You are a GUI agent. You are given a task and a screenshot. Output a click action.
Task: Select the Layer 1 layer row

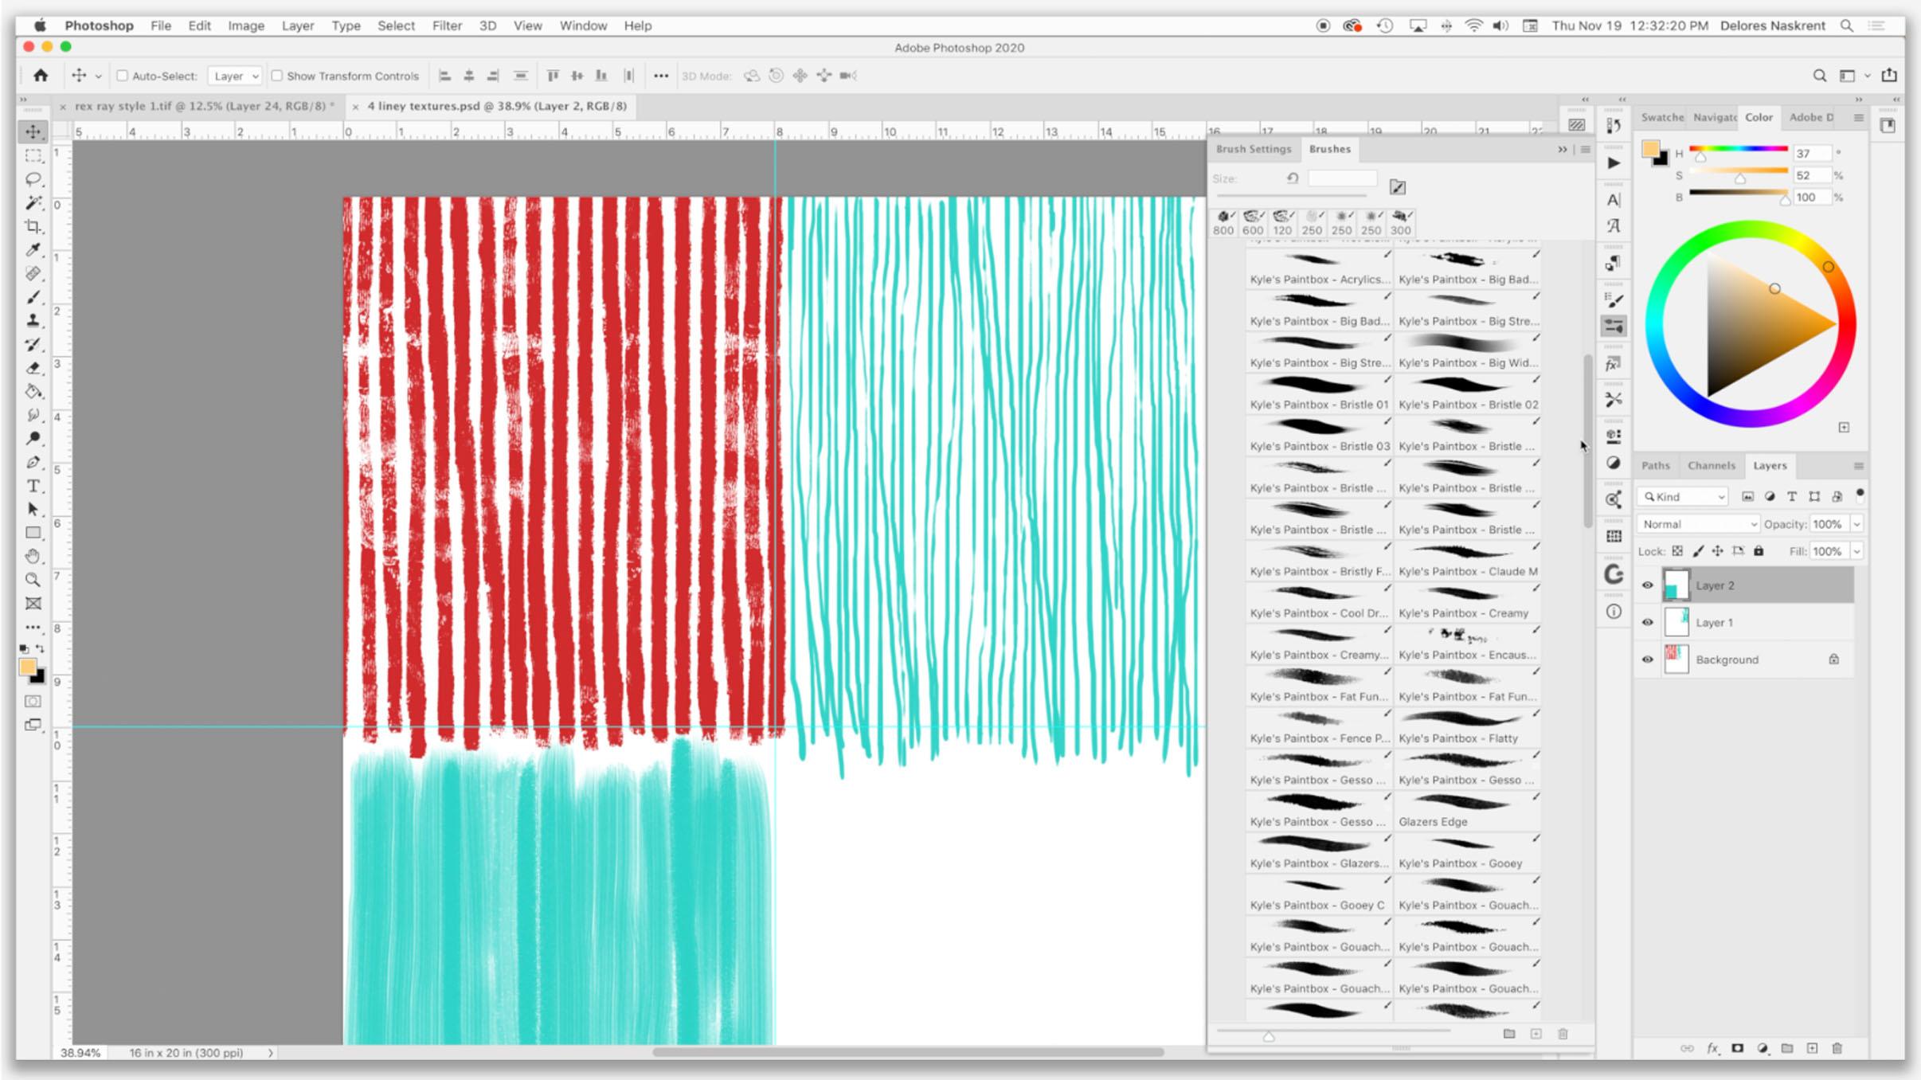(1744, 622)
